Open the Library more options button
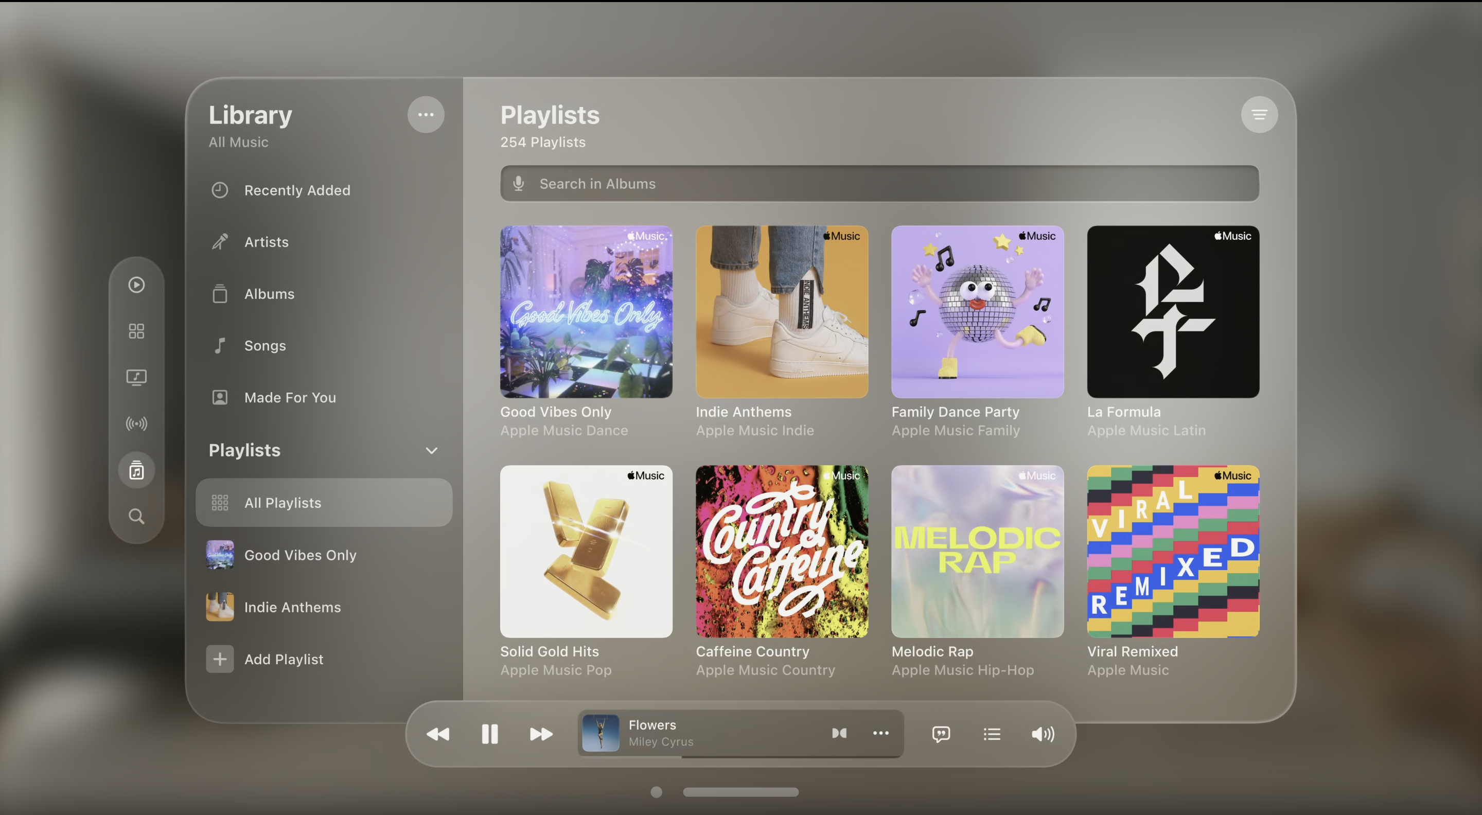This screenshot has width=1482, height=815. pyautogui.click(x=426, y=114)
